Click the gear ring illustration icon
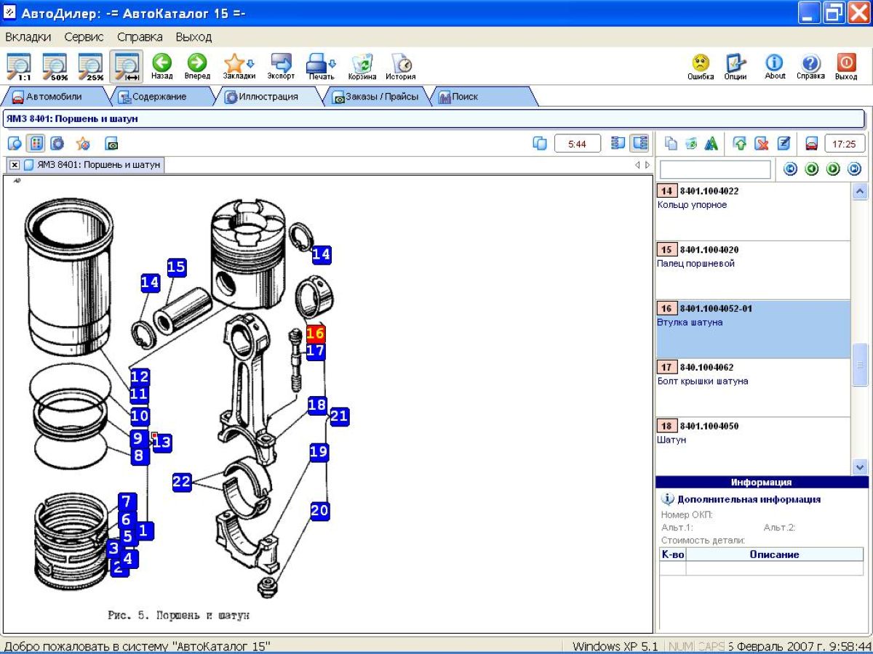Viewport: 873px width, 654px height. coord(57,143)
